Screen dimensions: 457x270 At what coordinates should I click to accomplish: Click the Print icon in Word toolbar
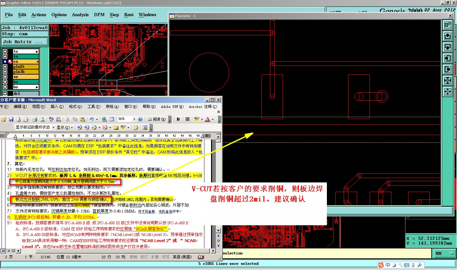pyautogui.click(x=35, y=119)
